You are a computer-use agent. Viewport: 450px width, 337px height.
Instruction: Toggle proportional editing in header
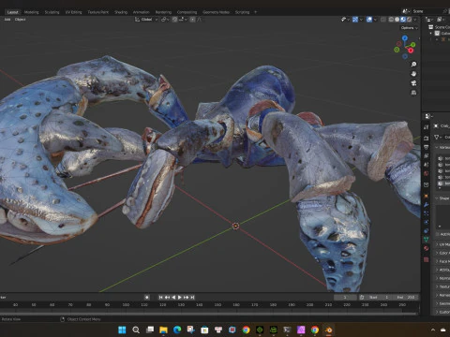[x=192, y=20]
